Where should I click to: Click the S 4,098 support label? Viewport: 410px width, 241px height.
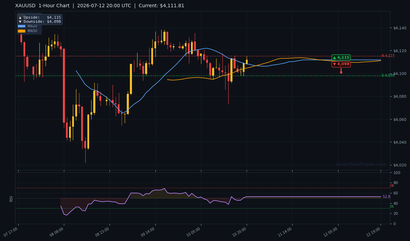click(388, 75)
